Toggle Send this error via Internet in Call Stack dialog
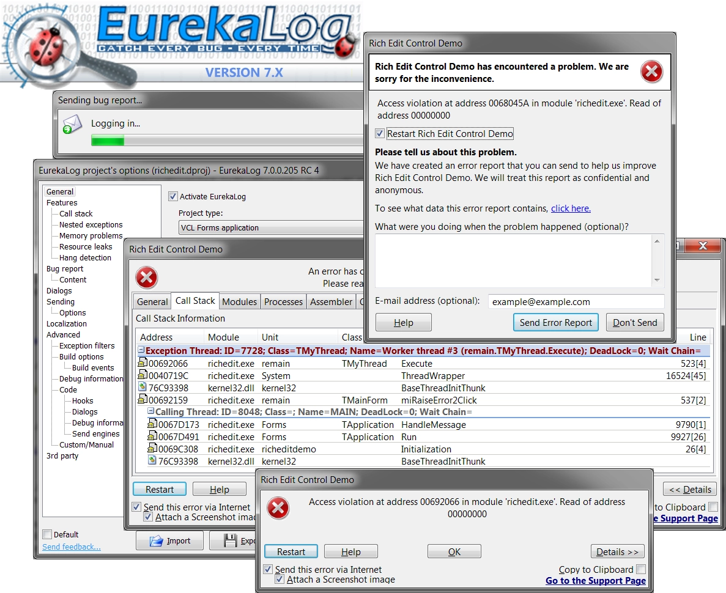Viewport: 726px width, 593px height. (136, 507)
